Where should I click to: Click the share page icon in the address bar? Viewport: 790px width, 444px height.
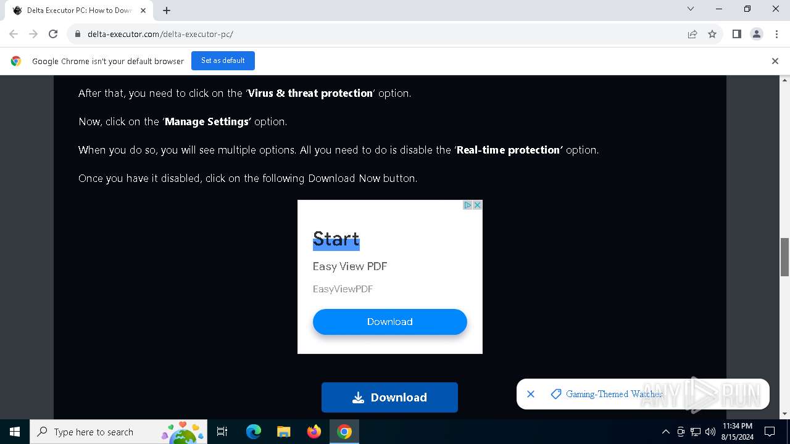(x=692, y=34)
